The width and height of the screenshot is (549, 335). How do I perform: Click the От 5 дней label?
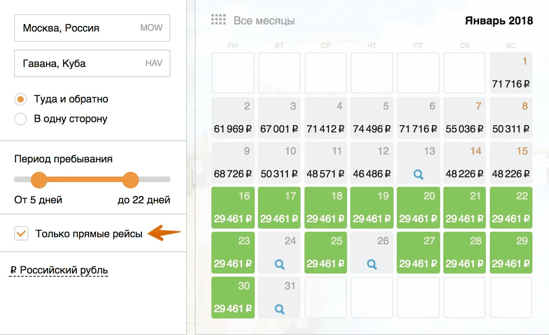tap(38, 200)
